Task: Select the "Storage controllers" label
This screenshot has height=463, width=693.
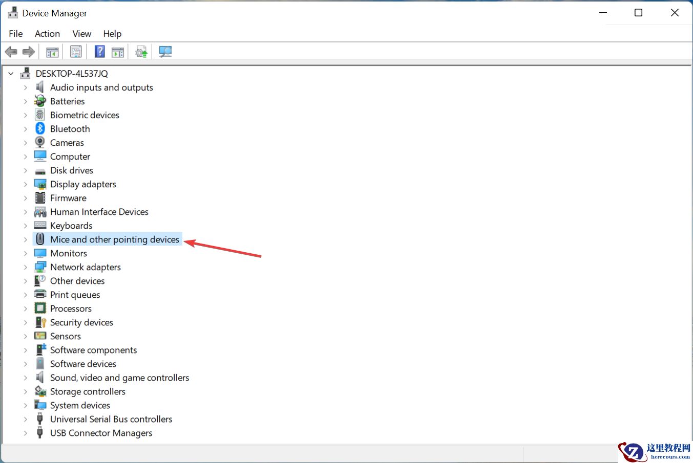Action: 88,391
